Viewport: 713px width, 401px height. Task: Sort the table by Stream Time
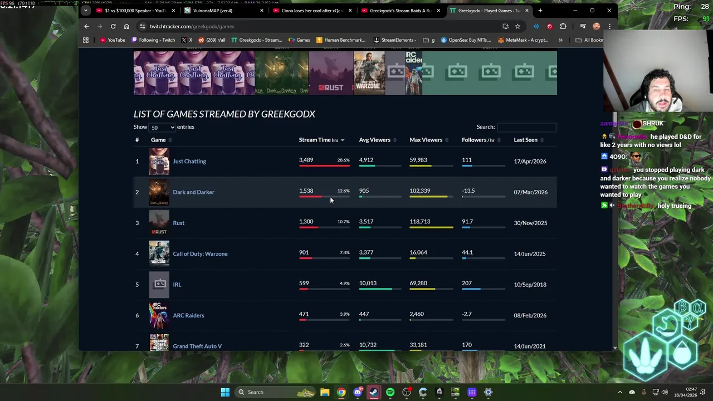(x=321, y=140)
